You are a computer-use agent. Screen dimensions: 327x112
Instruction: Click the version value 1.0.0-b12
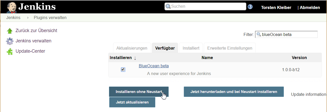pos(291,70)
